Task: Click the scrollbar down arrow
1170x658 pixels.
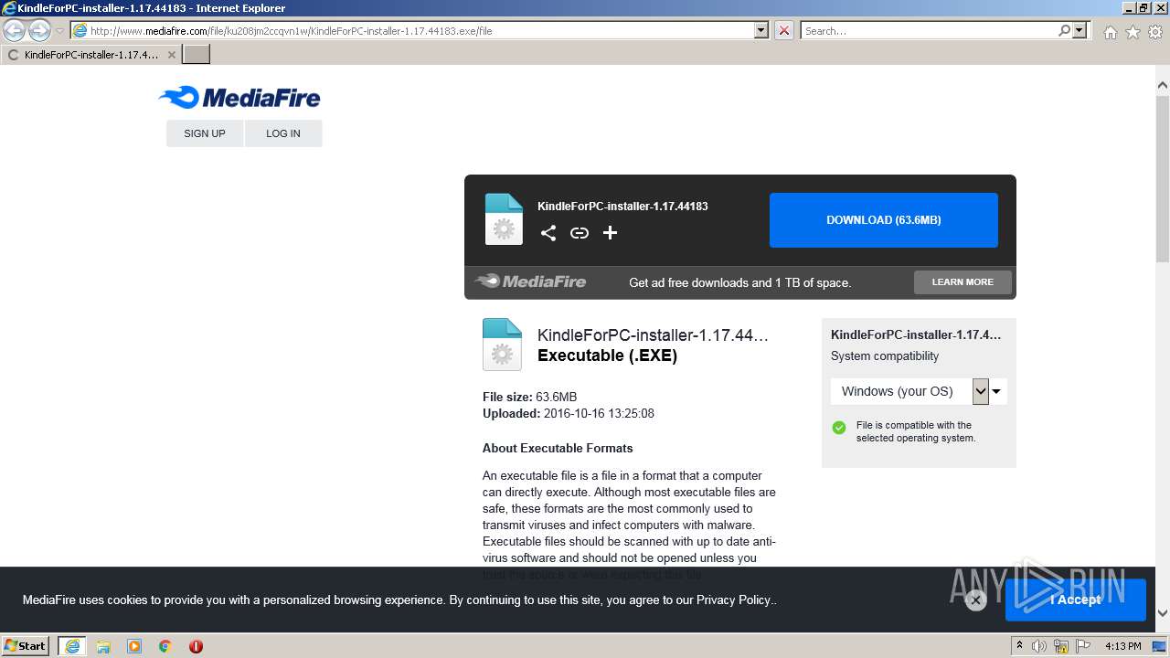Action: 1163,613
